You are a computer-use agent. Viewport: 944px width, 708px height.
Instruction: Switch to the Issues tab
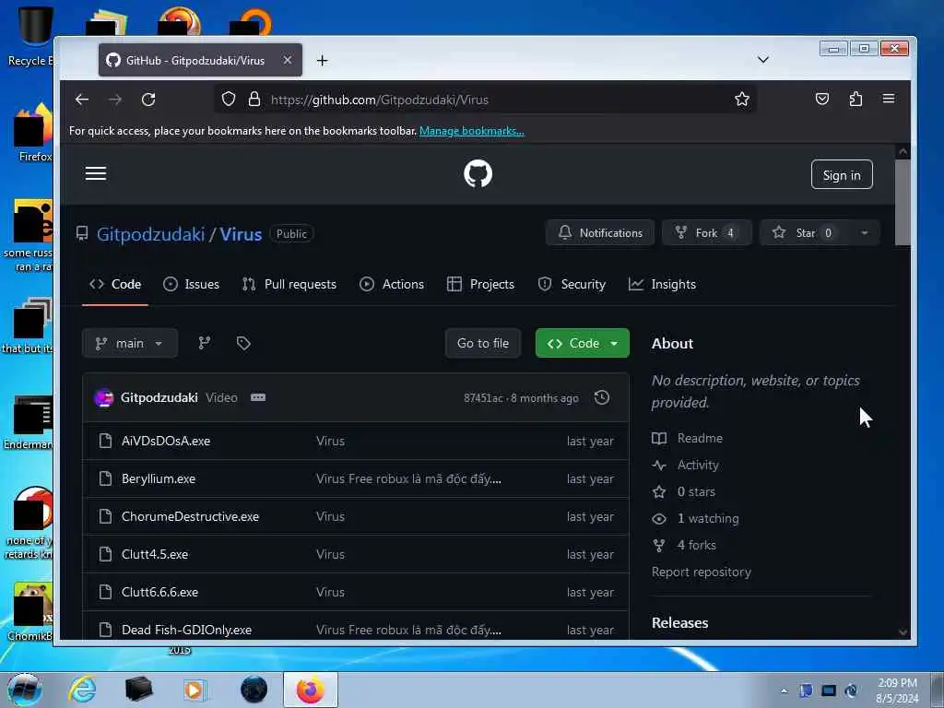[x=191, y=284]
